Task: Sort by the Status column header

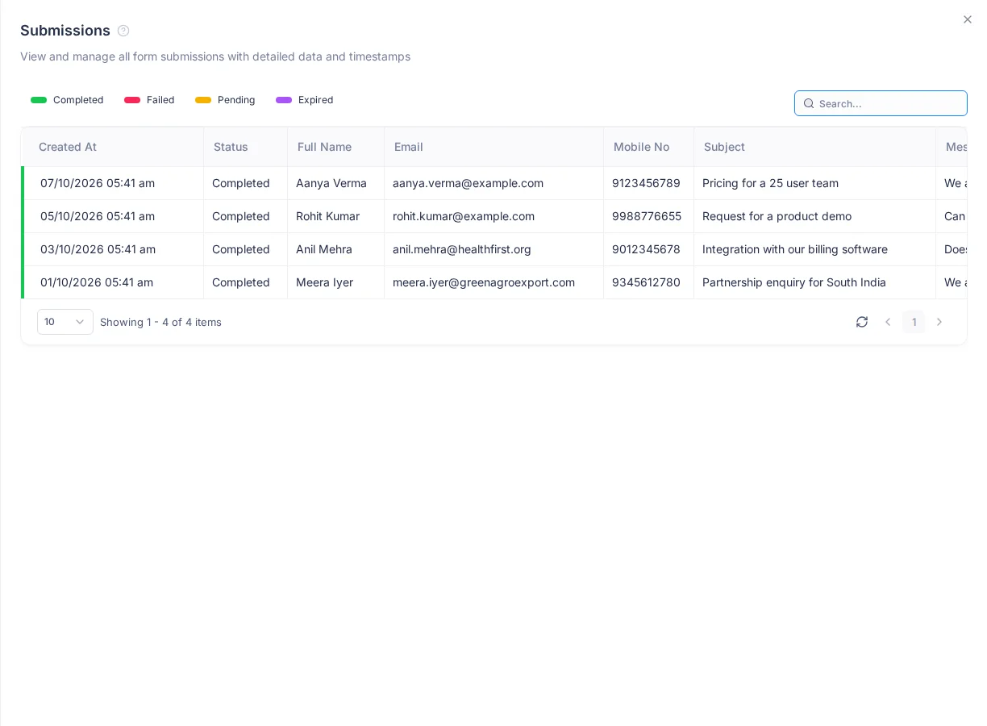Action: coord(246,147)
